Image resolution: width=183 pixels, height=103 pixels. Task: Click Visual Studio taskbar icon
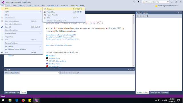point(36,100)
